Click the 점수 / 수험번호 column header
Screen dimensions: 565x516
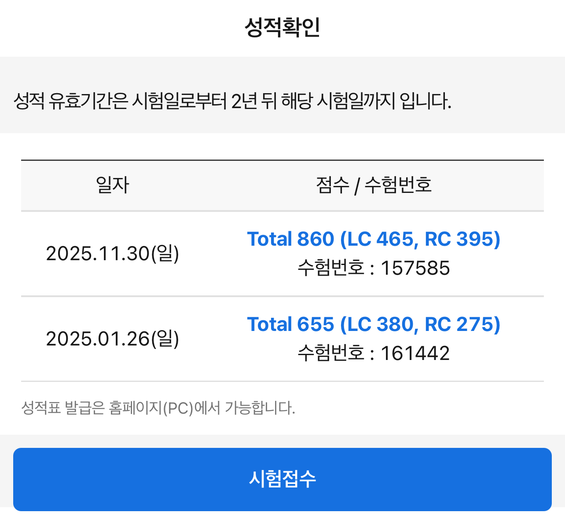pyautogui.click(x=374, y=185)
